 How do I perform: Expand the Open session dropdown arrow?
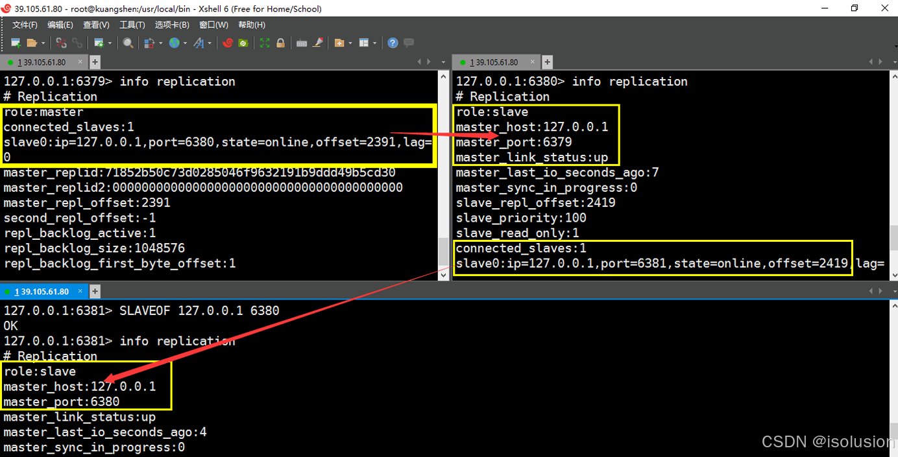click(43, 43)
